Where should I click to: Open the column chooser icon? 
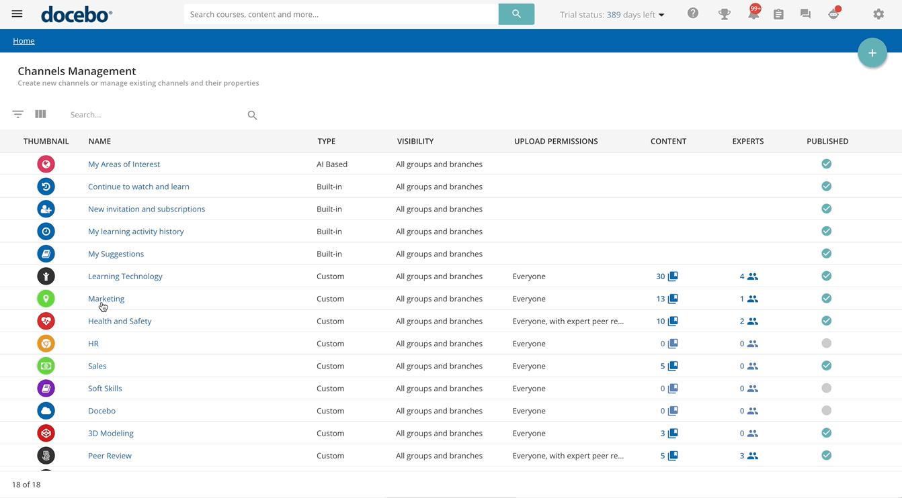(x=40, y=115)
